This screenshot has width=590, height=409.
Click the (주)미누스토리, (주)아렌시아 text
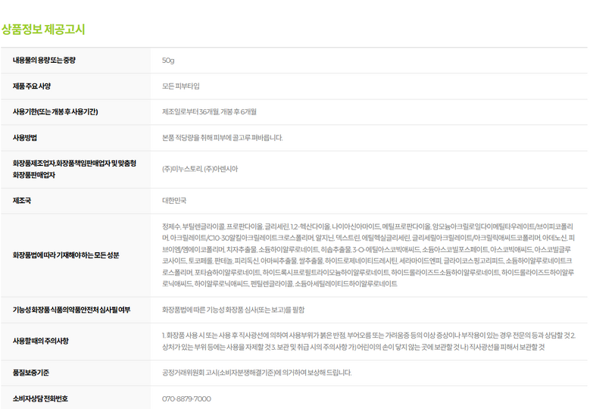[x=200, y=168]
